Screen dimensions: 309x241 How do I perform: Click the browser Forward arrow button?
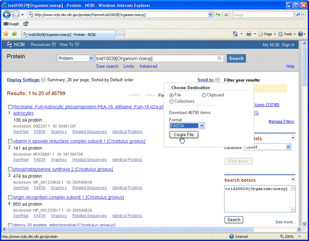pyautogui.click(x=16, y=15)
